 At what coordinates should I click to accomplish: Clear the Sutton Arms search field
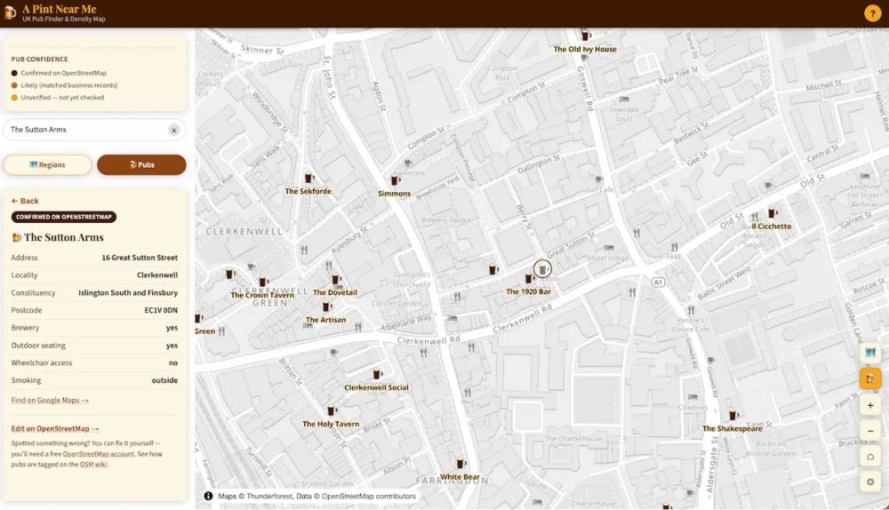click(x=174, y=131)
